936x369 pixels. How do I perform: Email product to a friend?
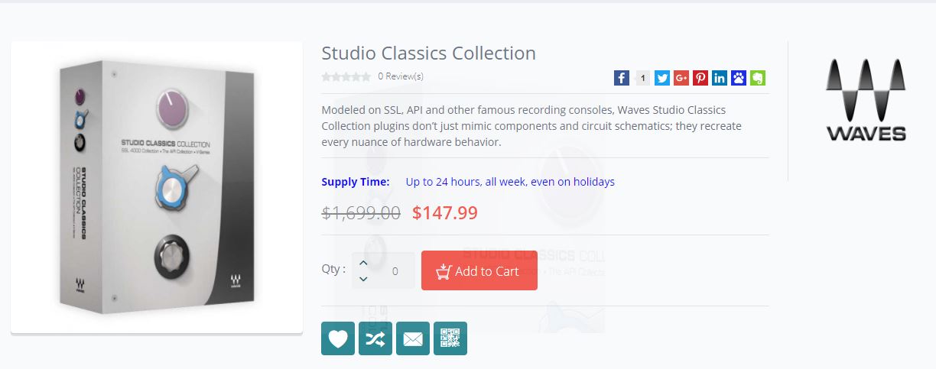pyautogui.click(x=413, y=338)
